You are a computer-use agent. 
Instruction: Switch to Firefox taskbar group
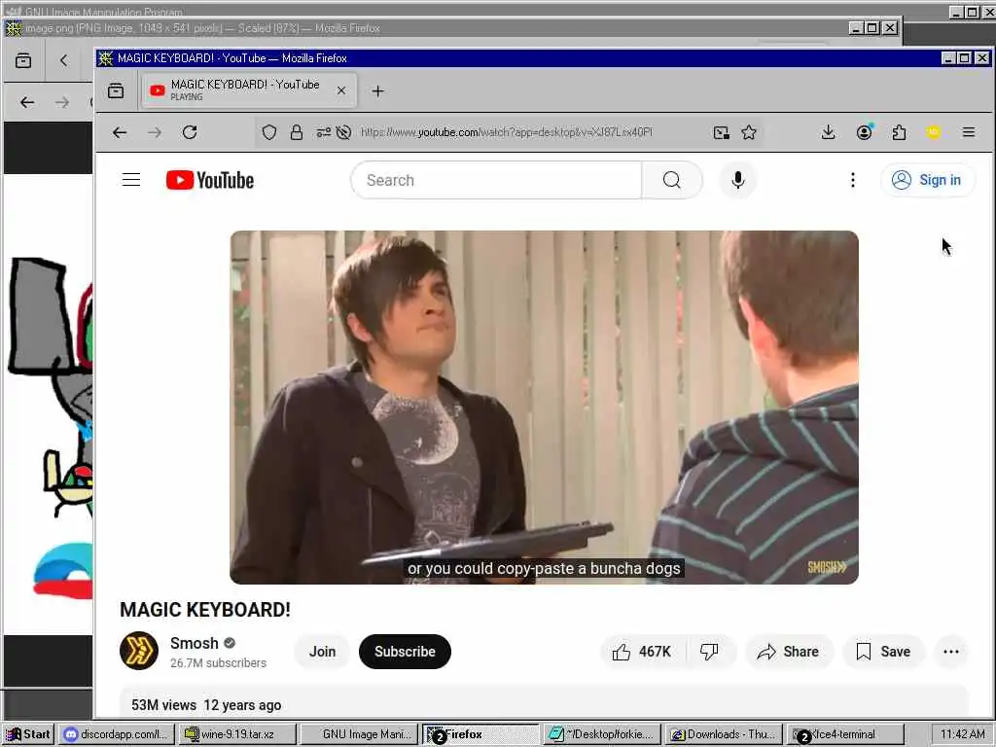click(x=480, y=734)
